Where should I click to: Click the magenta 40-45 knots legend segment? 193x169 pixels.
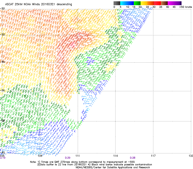click(x=171, y=3)
